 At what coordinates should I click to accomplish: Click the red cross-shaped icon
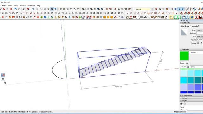38,17
